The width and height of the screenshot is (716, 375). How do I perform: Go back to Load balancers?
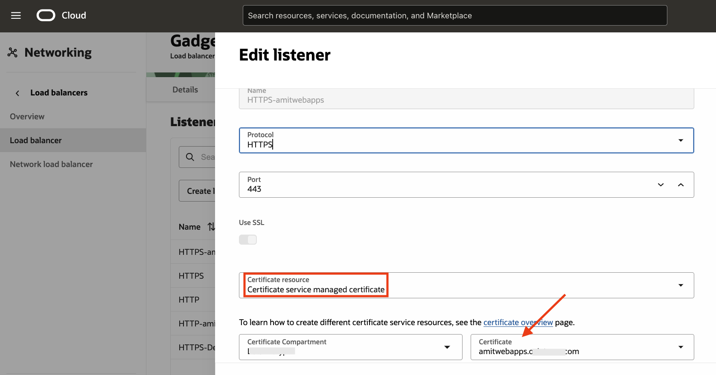click(59, 92)
